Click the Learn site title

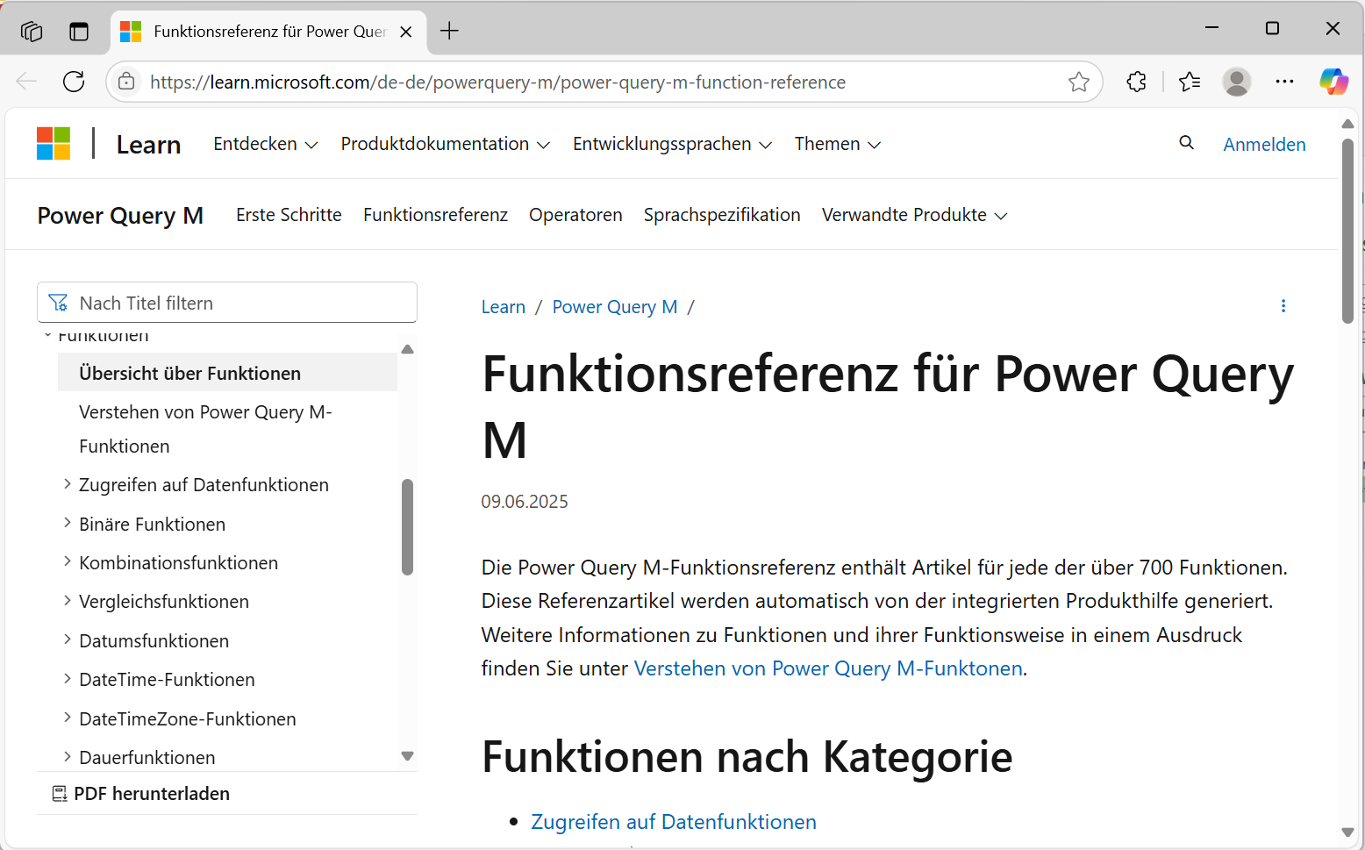point(148,145)
